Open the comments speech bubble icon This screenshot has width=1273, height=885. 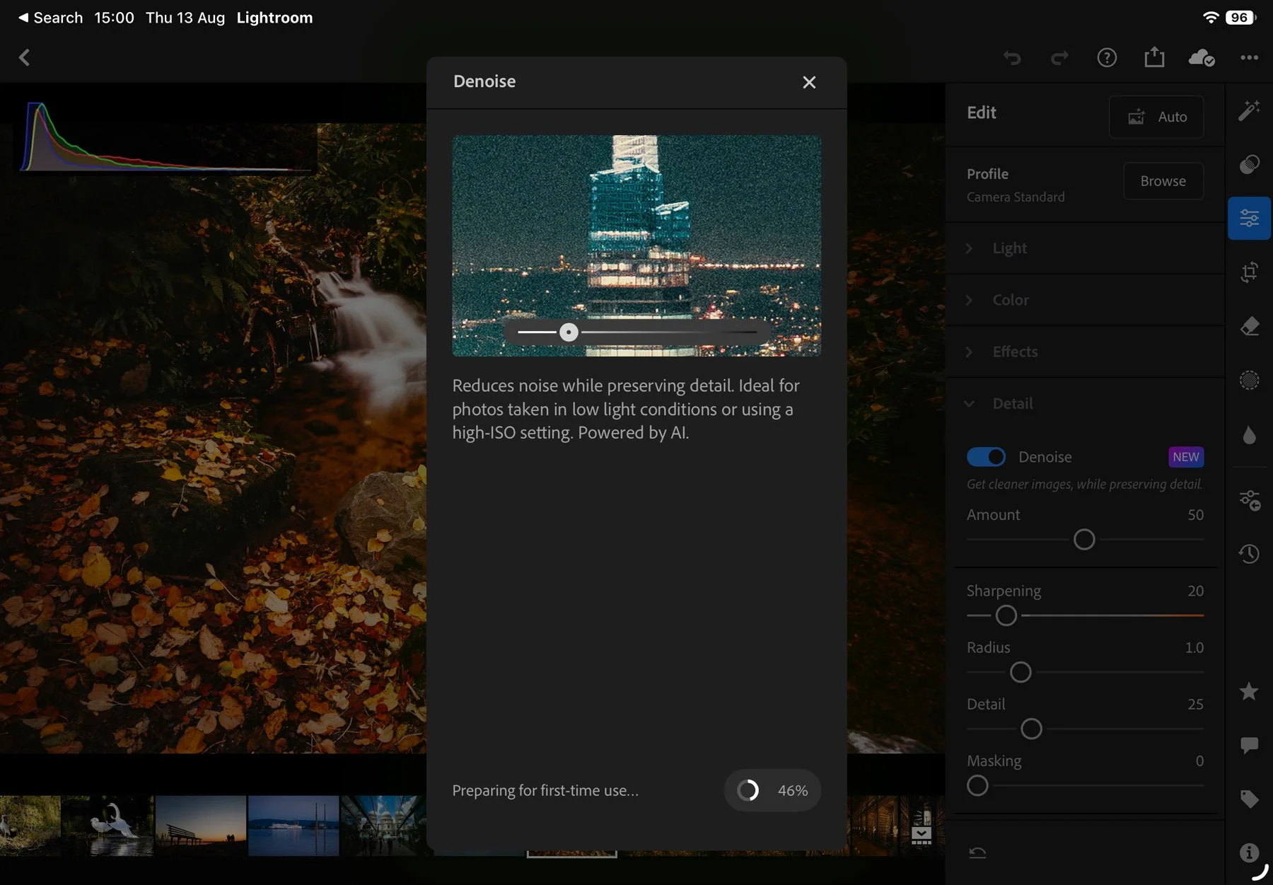tap(1249, 745)
